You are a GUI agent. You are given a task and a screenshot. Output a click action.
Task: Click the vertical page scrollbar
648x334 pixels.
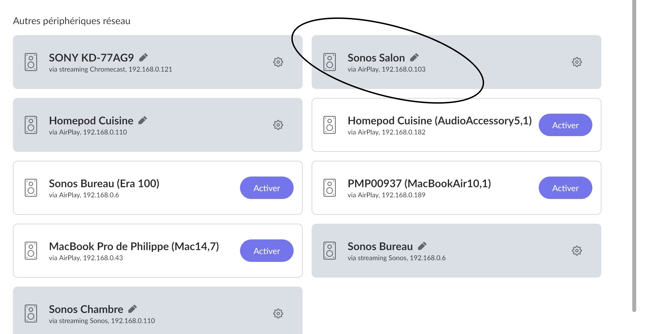(x=634, y=156)
